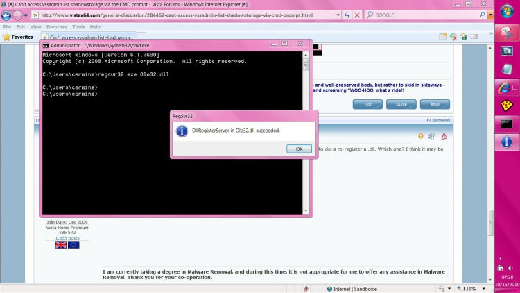Click the taskbar icon above Internet Explorer

pyautogui.click(x=507, y=69)
